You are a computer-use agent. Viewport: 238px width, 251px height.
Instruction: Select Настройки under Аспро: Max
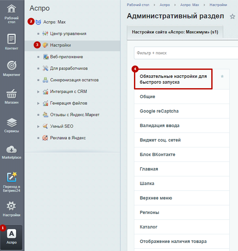point(60,45)
